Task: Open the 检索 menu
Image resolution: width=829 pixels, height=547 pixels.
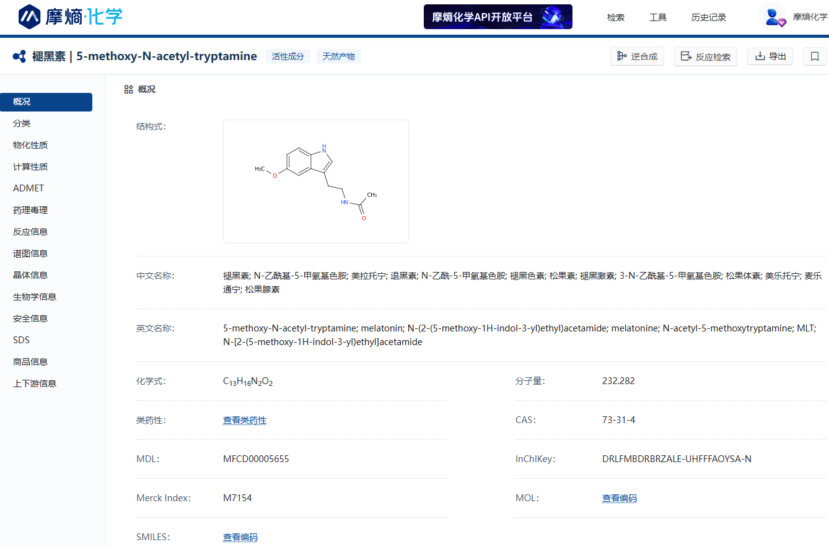Action: [615, 17]
